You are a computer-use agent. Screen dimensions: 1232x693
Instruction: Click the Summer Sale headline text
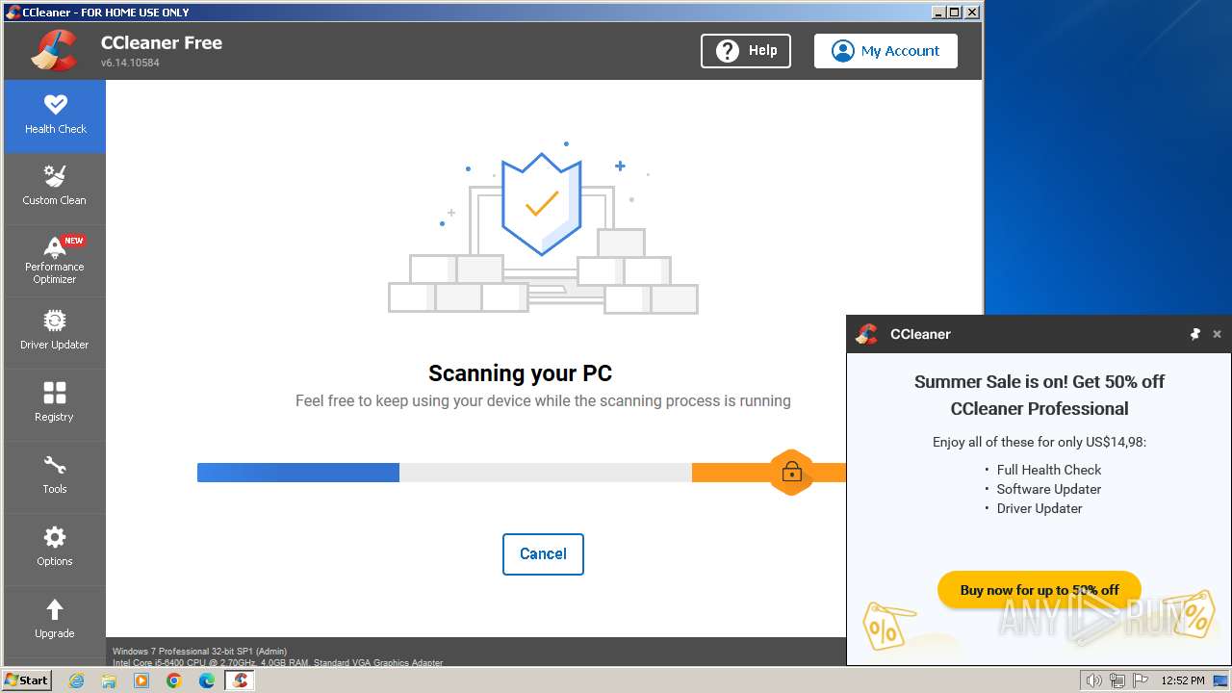(1039, 395)
